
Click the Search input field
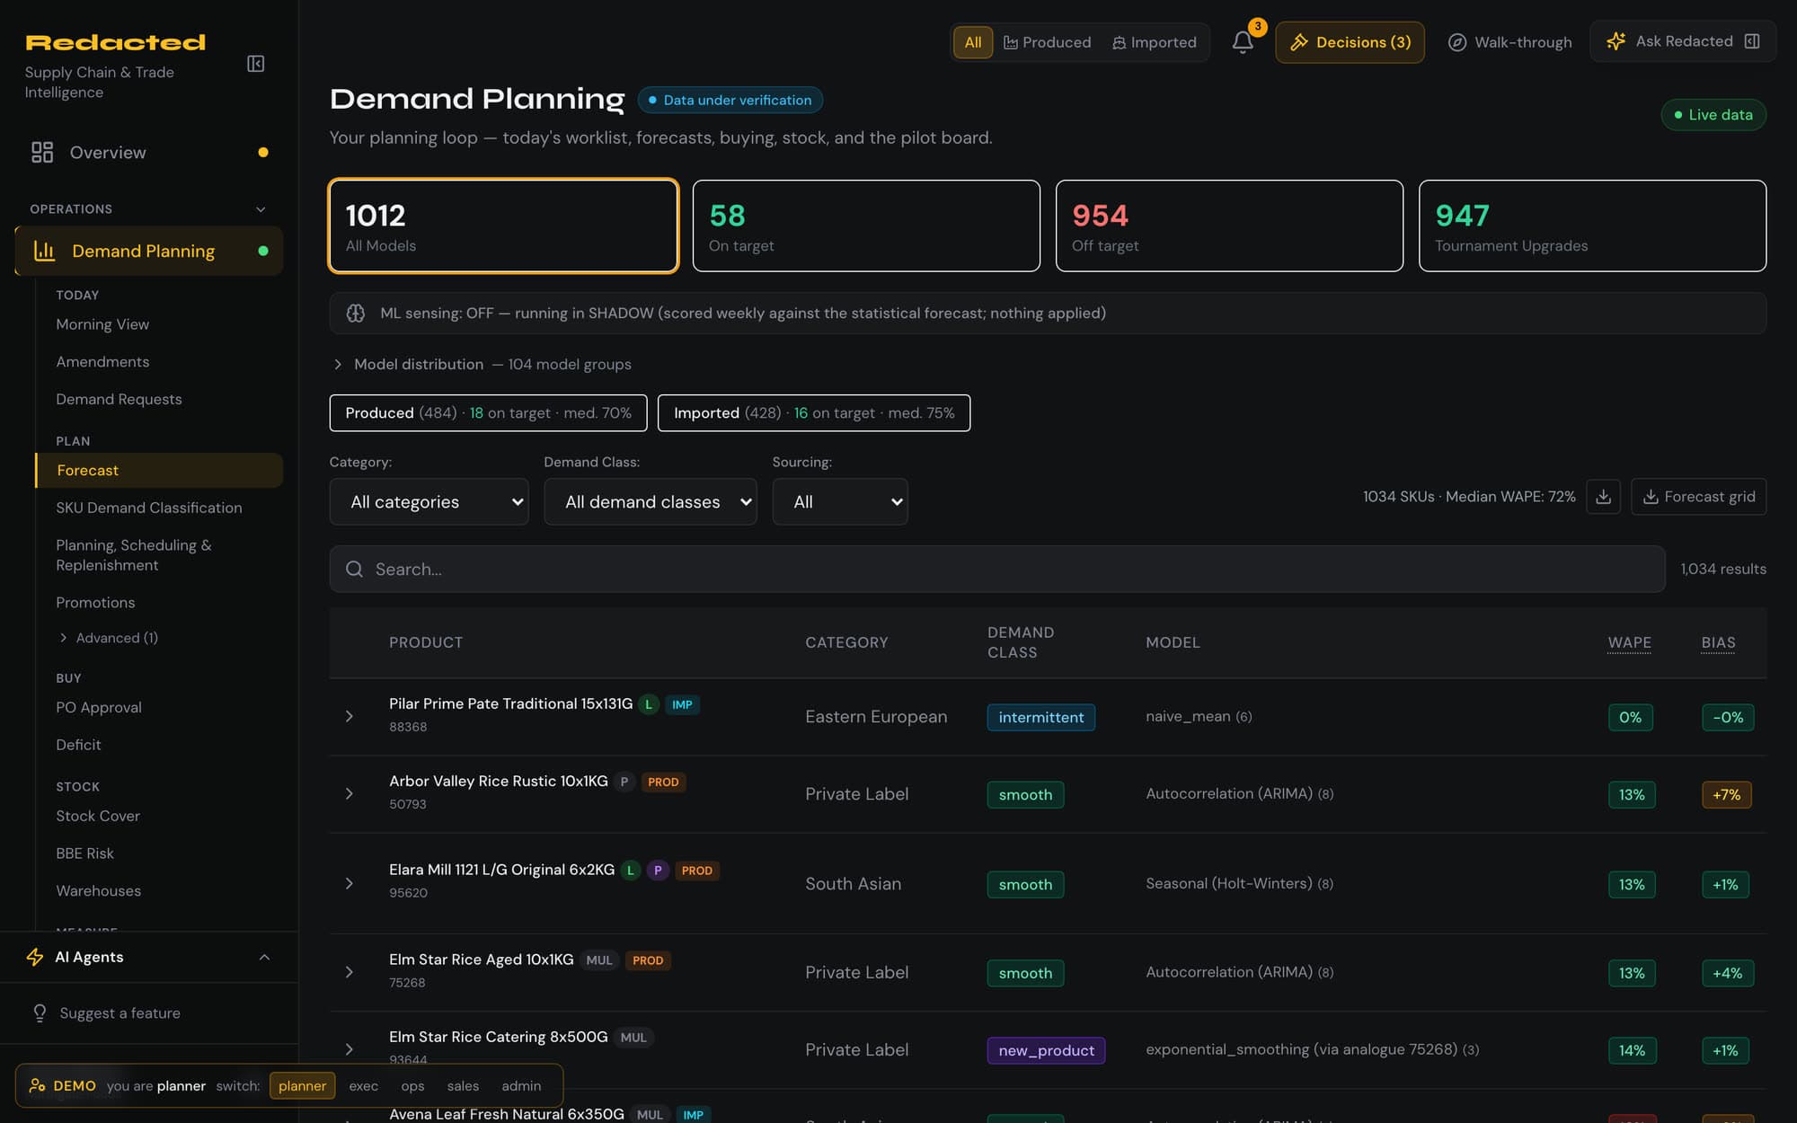click(x=997, y=569)
